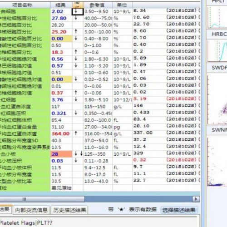Open the 历史描述结果 tab
The width and height of the screenshot is (227, 227).
pos(69,210)
